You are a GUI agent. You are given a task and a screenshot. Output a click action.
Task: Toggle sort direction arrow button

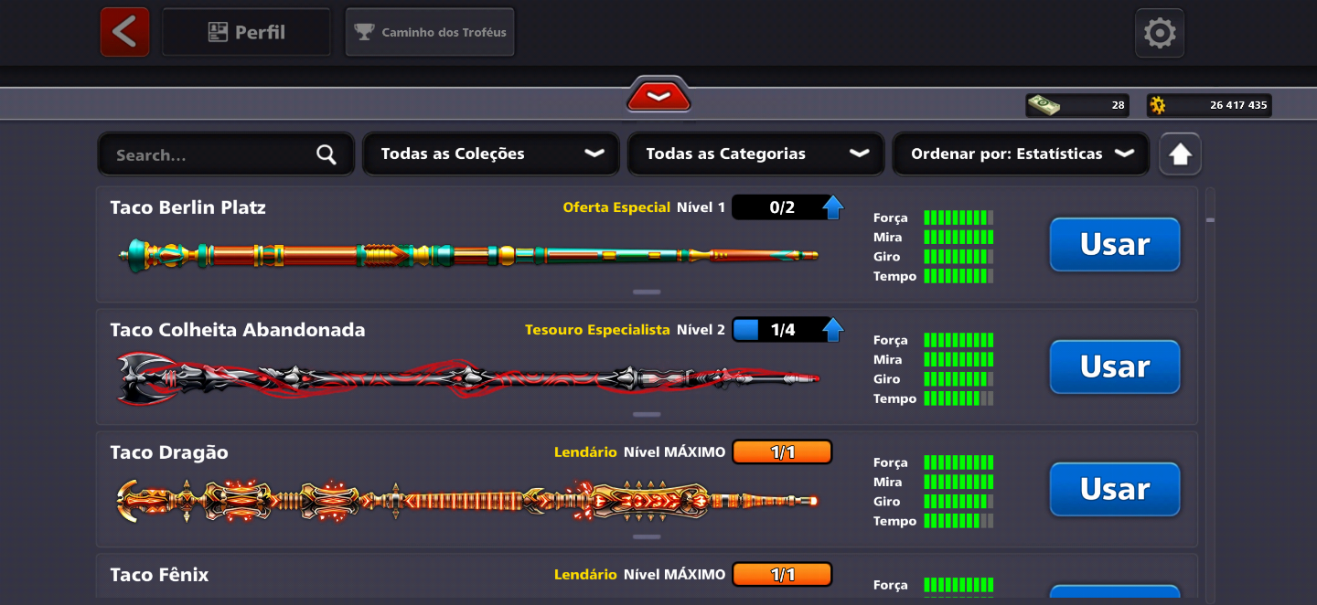click(1180, 154)
